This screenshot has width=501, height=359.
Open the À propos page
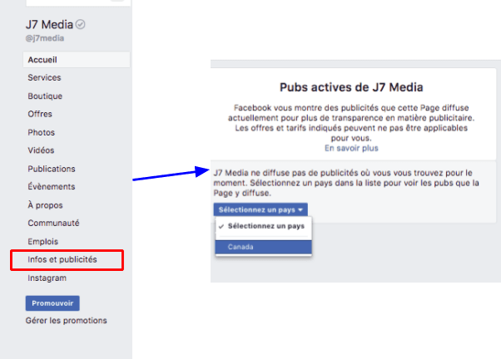(x=45, y=205)
